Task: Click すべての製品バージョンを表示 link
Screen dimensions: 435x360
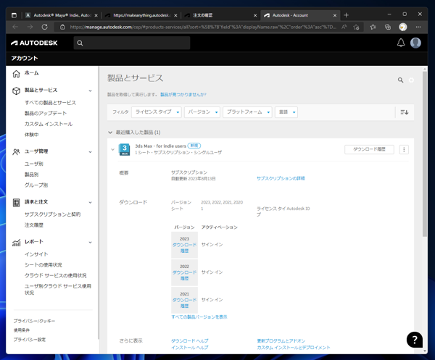Action: [199, 317]
